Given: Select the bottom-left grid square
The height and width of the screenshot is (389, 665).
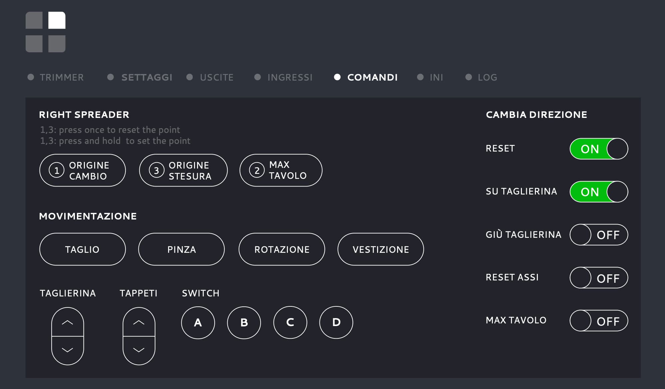Looking at the screenshot, I should [34, 44].
